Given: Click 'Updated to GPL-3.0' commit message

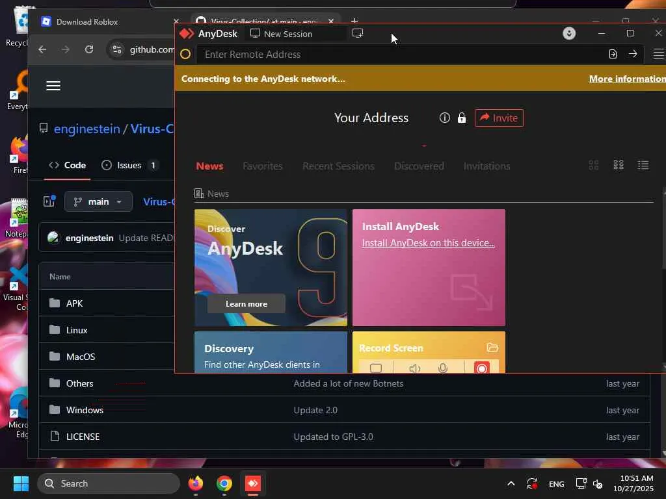Looking at the screenshot, I should 334,437.
